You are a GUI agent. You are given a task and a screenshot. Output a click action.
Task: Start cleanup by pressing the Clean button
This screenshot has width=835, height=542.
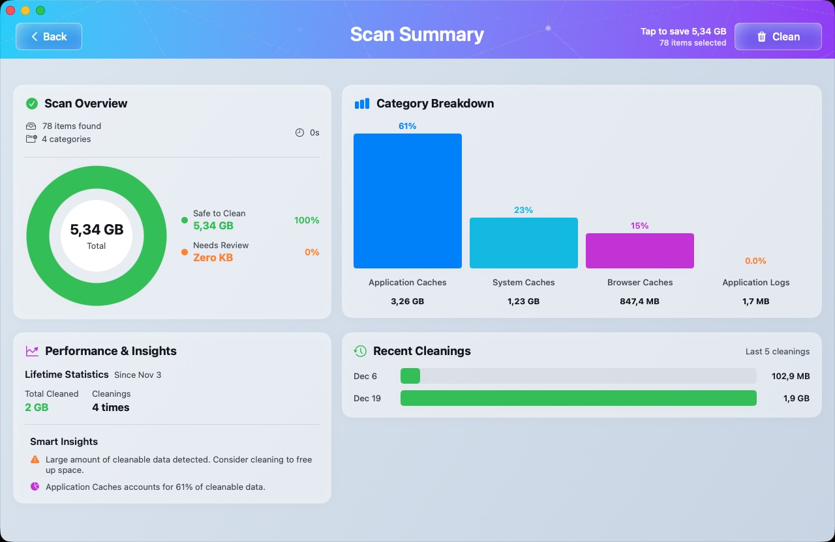click(778, 36)
